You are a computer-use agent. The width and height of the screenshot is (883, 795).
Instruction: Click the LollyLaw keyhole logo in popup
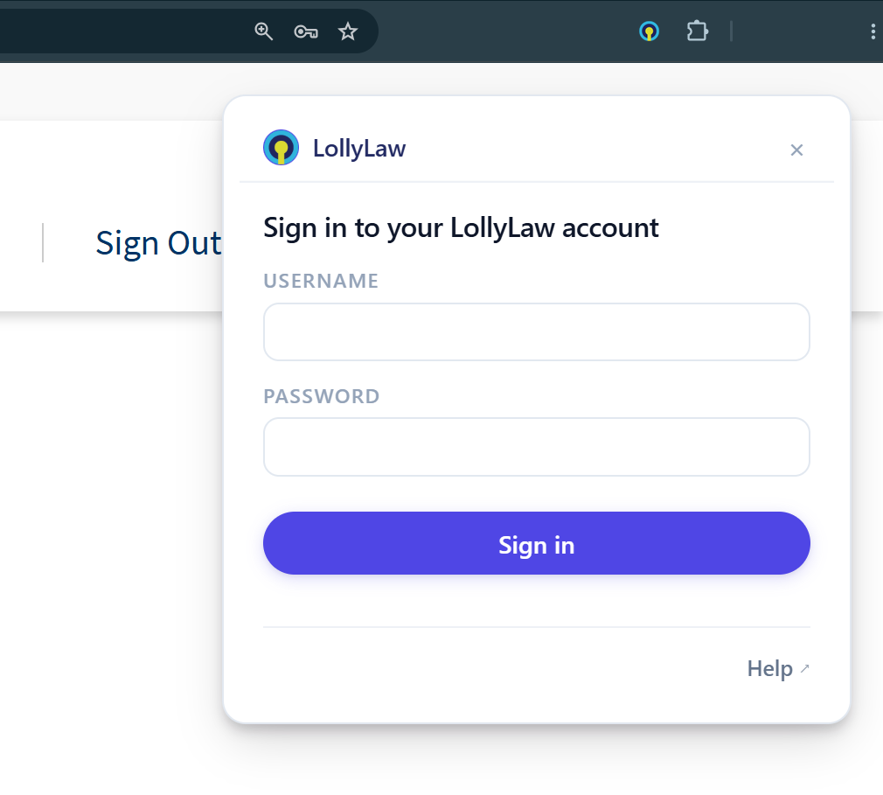pyautogui.click(x=281, y=148)
